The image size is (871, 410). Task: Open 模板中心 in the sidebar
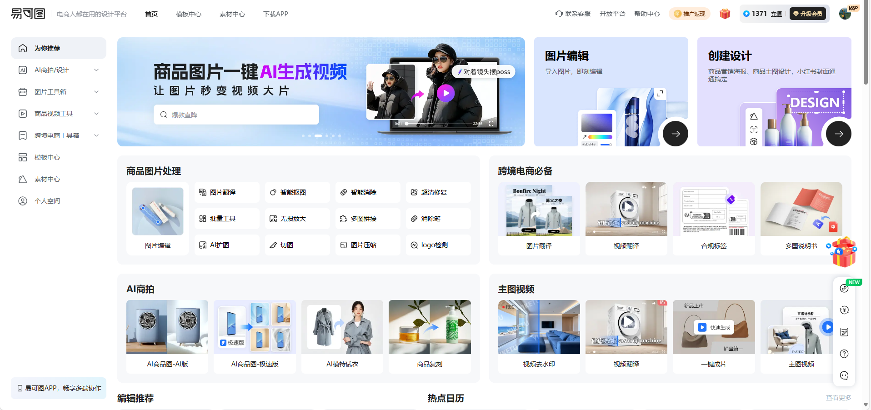[x=59, y=157]
